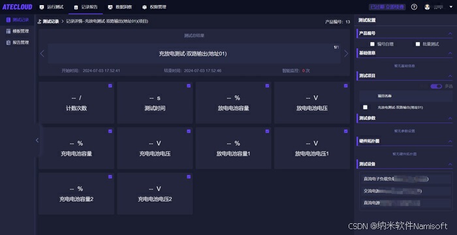Select 测试记录 in the sidebar

point(18,20)
